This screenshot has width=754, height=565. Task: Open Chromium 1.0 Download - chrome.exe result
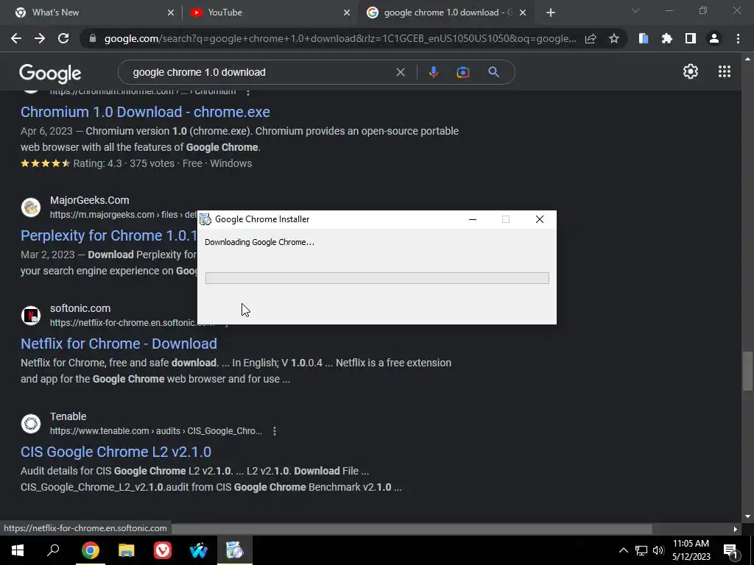click(145, 112)
